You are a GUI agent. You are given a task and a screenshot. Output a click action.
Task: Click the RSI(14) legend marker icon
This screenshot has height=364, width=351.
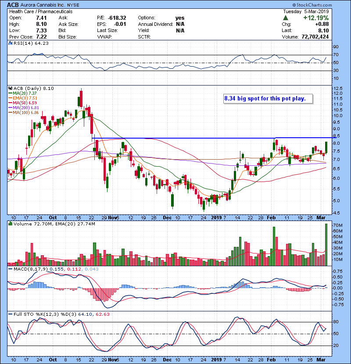coord(9,43)
